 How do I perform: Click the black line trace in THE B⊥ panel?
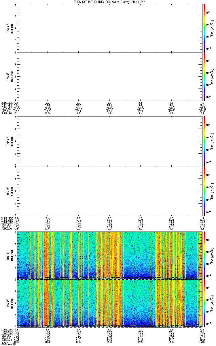pyautogui.click(x=110, y=278)
